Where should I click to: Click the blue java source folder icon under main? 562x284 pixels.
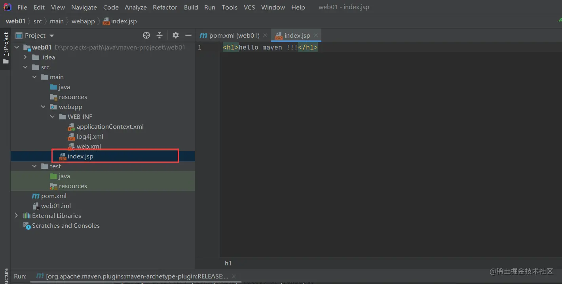pyautogui.click(x=54, y=87)
